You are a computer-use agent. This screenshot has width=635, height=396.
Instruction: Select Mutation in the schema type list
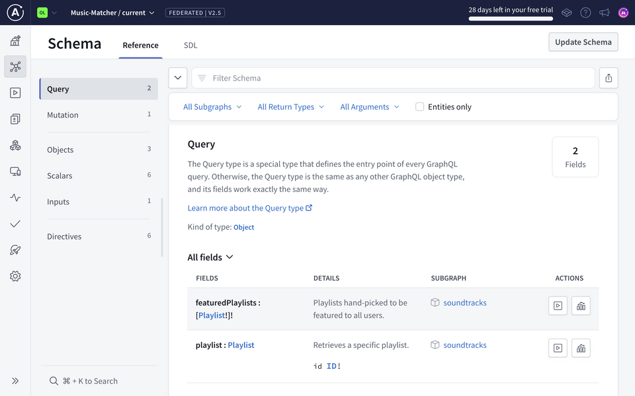63,115
